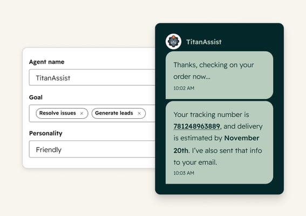
Task: Select the 'checking on your order' message
Action: point(219,75)
